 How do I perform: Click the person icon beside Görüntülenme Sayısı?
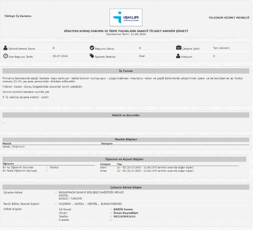[x=5, y=48]
